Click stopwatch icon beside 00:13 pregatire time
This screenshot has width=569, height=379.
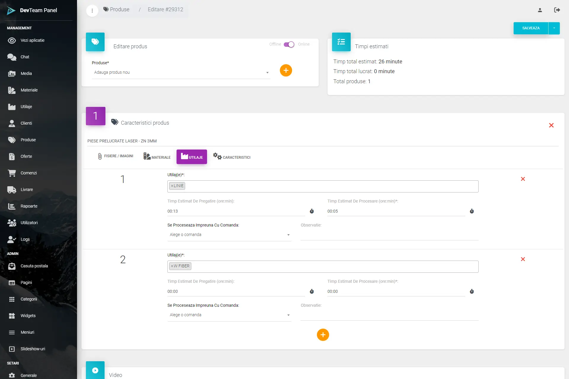[x=312, y=211]
